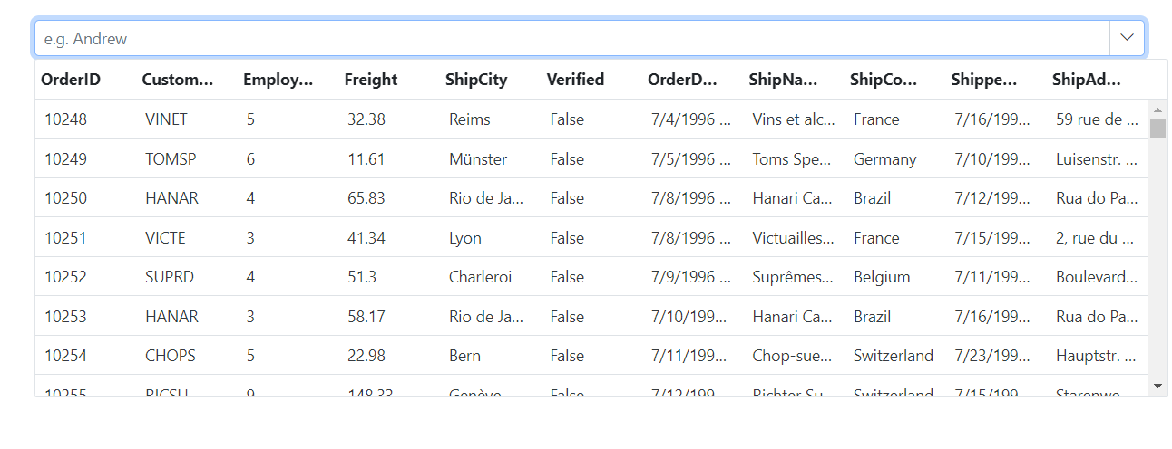1172x449 pixels.
Task: Click the Lyon ship city cell
Action: [x=465, y=238]
